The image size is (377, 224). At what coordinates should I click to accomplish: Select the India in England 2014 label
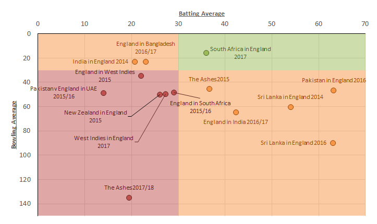click(100, 61)
